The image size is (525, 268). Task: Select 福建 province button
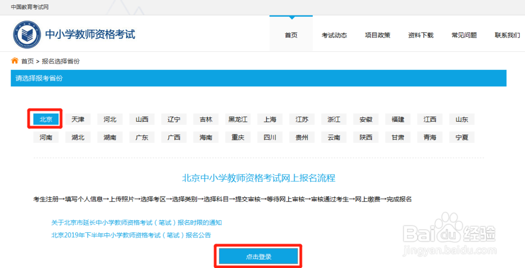pyautogui.click(x=398, y=119)
